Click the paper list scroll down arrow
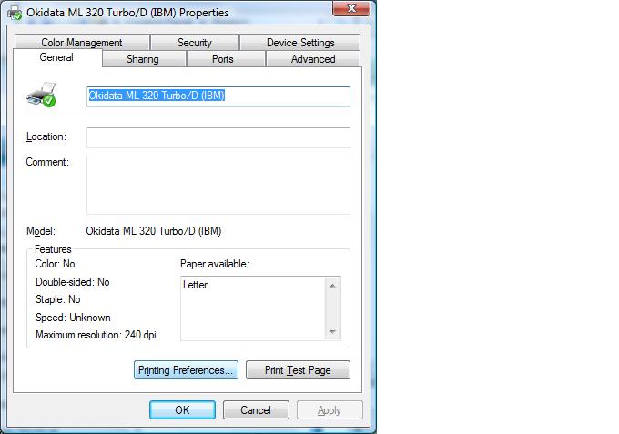Image resolution: width=619 pixels, height=434 pixels. click(x=333, y=332)
